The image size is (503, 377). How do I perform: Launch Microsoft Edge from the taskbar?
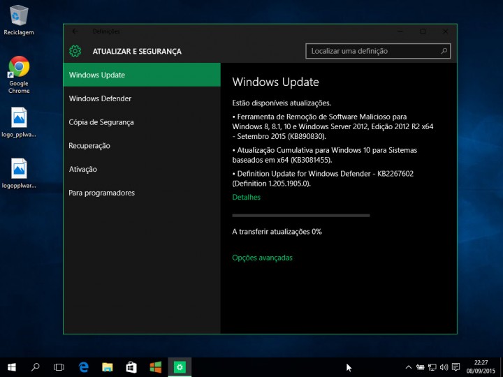click(84, 367)
